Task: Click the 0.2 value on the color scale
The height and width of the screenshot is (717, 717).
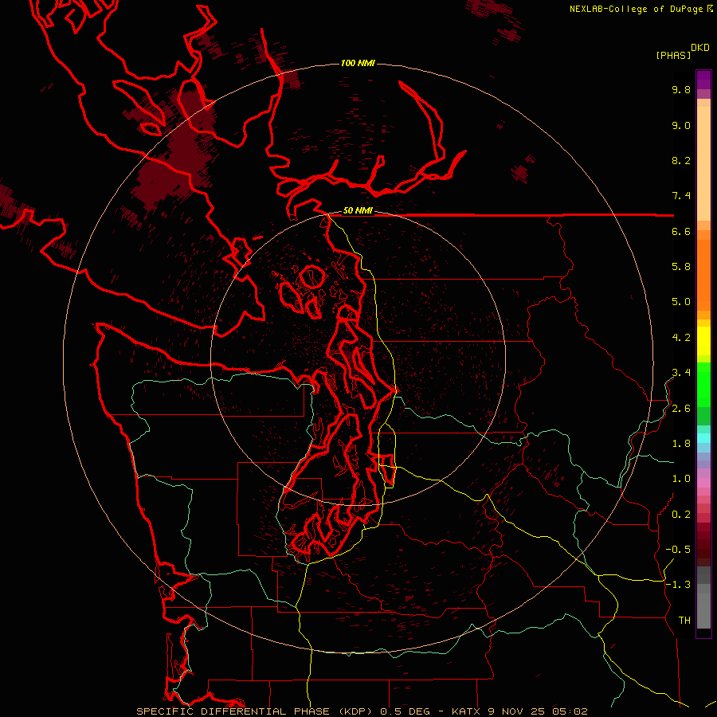Action: [681, 515]
